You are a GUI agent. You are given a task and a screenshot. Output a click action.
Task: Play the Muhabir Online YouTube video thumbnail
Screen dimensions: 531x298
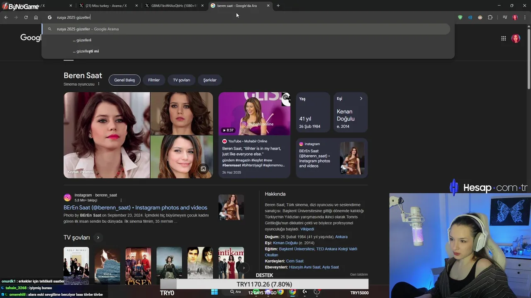pos(254,113)
